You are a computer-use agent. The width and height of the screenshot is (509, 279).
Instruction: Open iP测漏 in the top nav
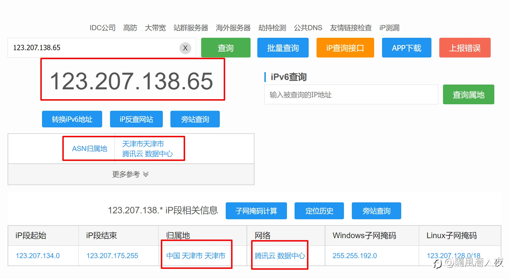click(x=389, y=28)
